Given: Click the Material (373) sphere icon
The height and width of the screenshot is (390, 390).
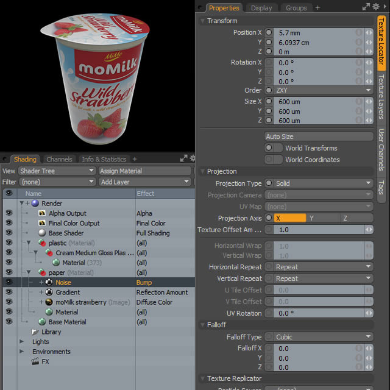Looking at the screenshot, I should [56, 263].
